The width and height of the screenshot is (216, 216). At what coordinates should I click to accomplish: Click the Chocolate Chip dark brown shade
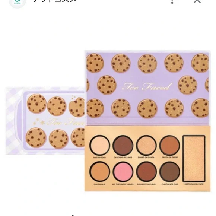[x=170, y=172]
